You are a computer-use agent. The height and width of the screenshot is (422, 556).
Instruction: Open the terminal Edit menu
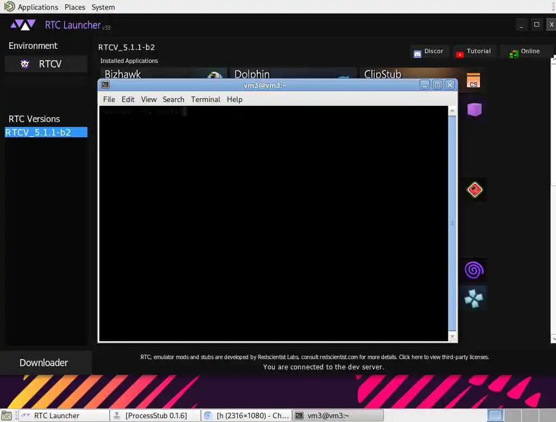coord(128,100)
